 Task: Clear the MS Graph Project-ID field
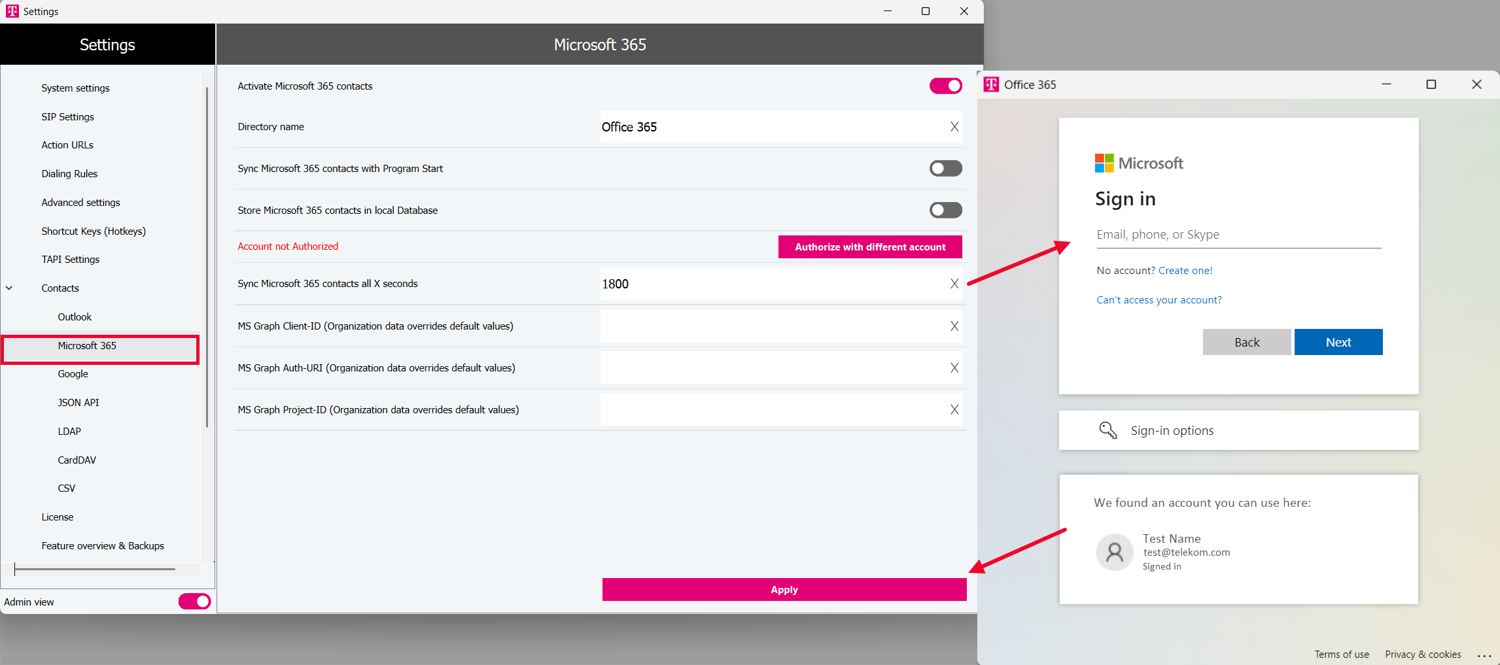(954, 410)
